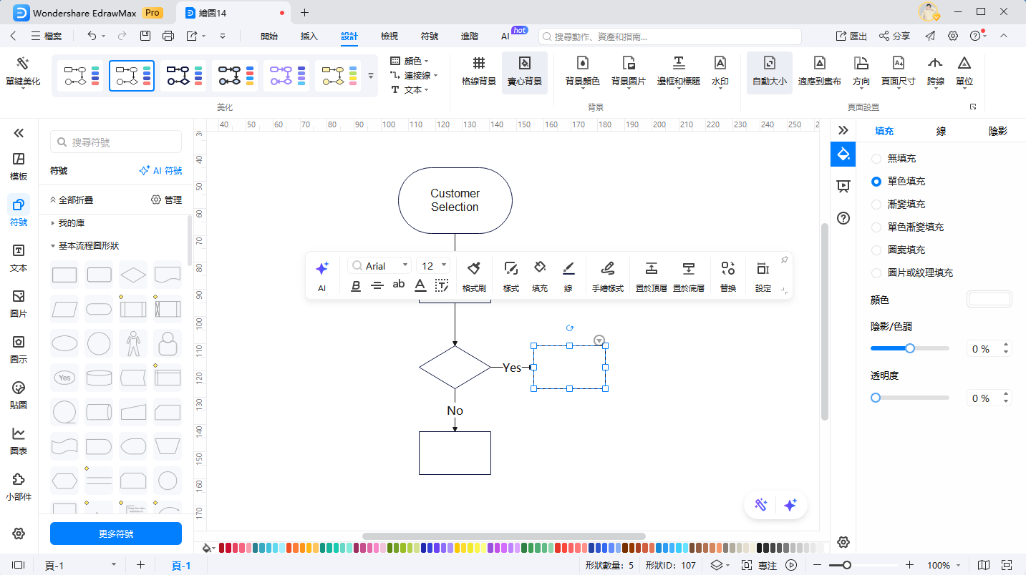
Task: Click the More Symbols (更多符號) button
Action: (116, 534)
